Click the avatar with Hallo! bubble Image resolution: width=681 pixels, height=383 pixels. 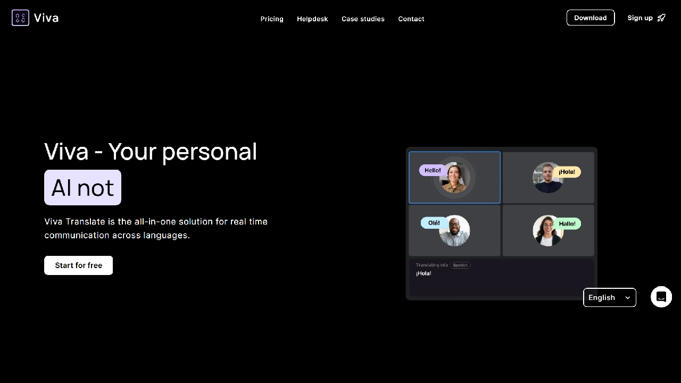(547, 231)
